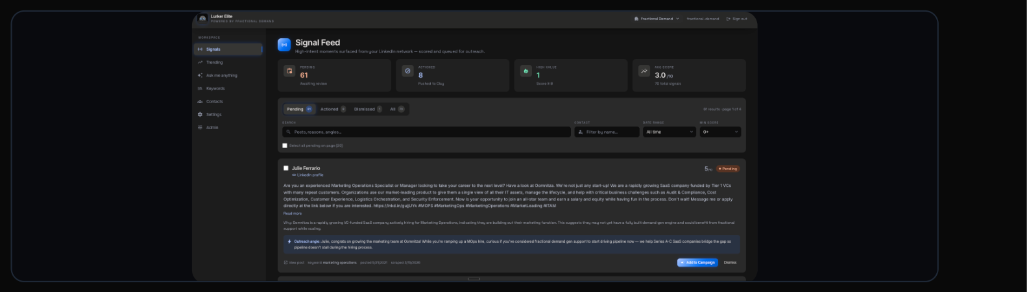Expand post text with Read more
Viewport: 1027px width, 292px height.
(293, 213)
